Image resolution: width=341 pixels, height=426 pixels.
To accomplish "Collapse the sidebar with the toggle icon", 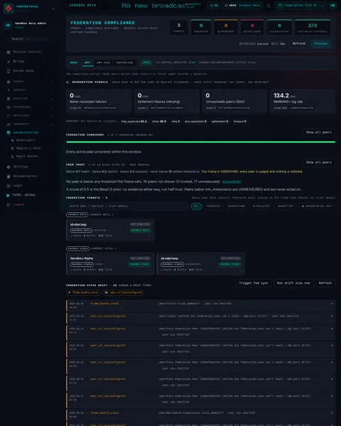I will click(53, 9).
